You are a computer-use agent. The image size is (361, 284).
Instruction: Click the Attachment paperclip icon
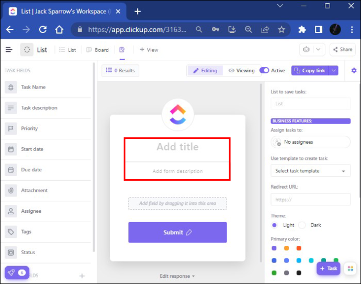[10, 190]
